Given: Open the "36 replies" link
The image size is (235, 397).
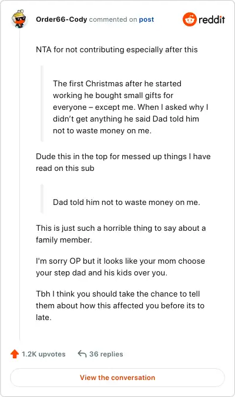Looking at the screenshot, I should (x=106, y=354).
